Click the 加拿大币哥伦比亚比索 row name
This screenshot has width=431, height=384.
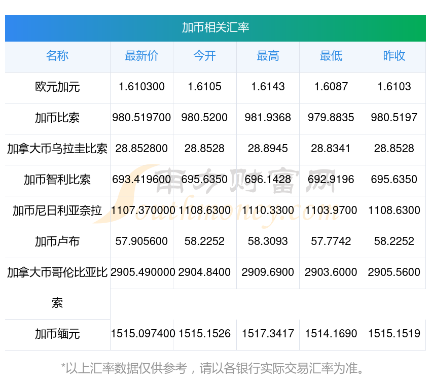pyautogui.click(x=57, y=288)
